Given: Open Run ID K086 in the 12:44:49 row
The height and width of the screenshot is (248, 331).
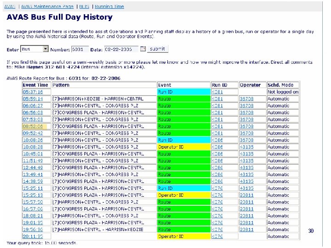Looking at the screenshot, I should [x=217, y=168].
